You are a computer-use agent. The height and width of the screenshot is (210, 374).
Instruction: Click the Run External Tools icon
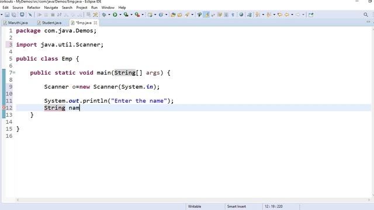137,15
